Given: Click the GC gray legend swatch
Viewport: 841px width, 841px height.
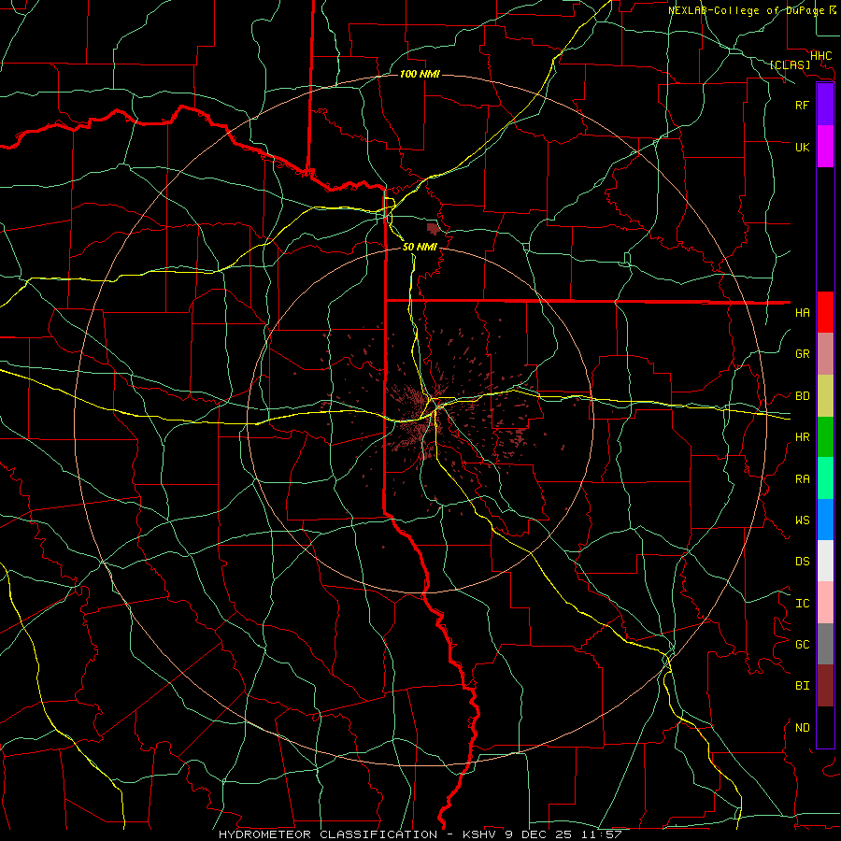Looking at the screenshot, I should (x=825, y=644).
